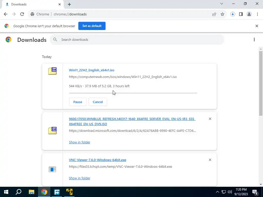
Task: Click the page vertical scrollbar thumb
Action: [261, 83]
